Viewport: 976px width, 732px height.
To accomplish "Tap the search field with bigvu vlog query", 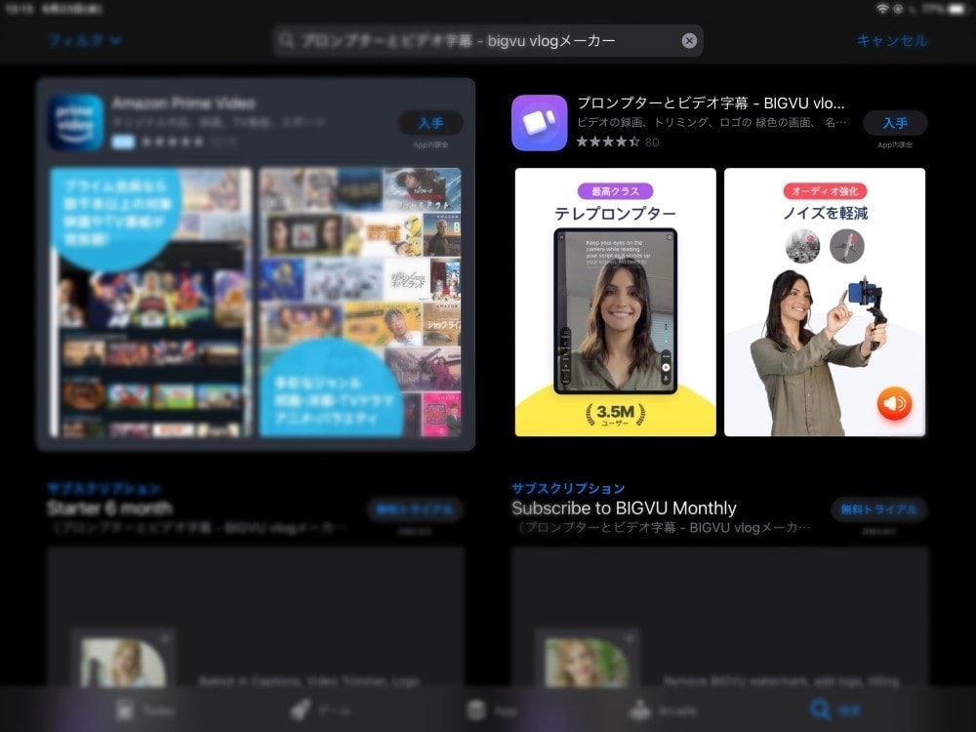I will coord(488,41).
